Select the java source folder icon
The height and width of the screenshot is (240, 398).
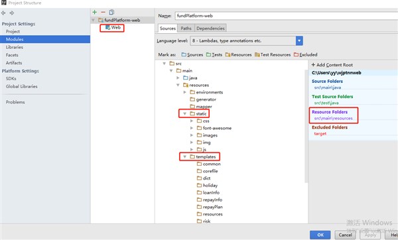[186, 78]
